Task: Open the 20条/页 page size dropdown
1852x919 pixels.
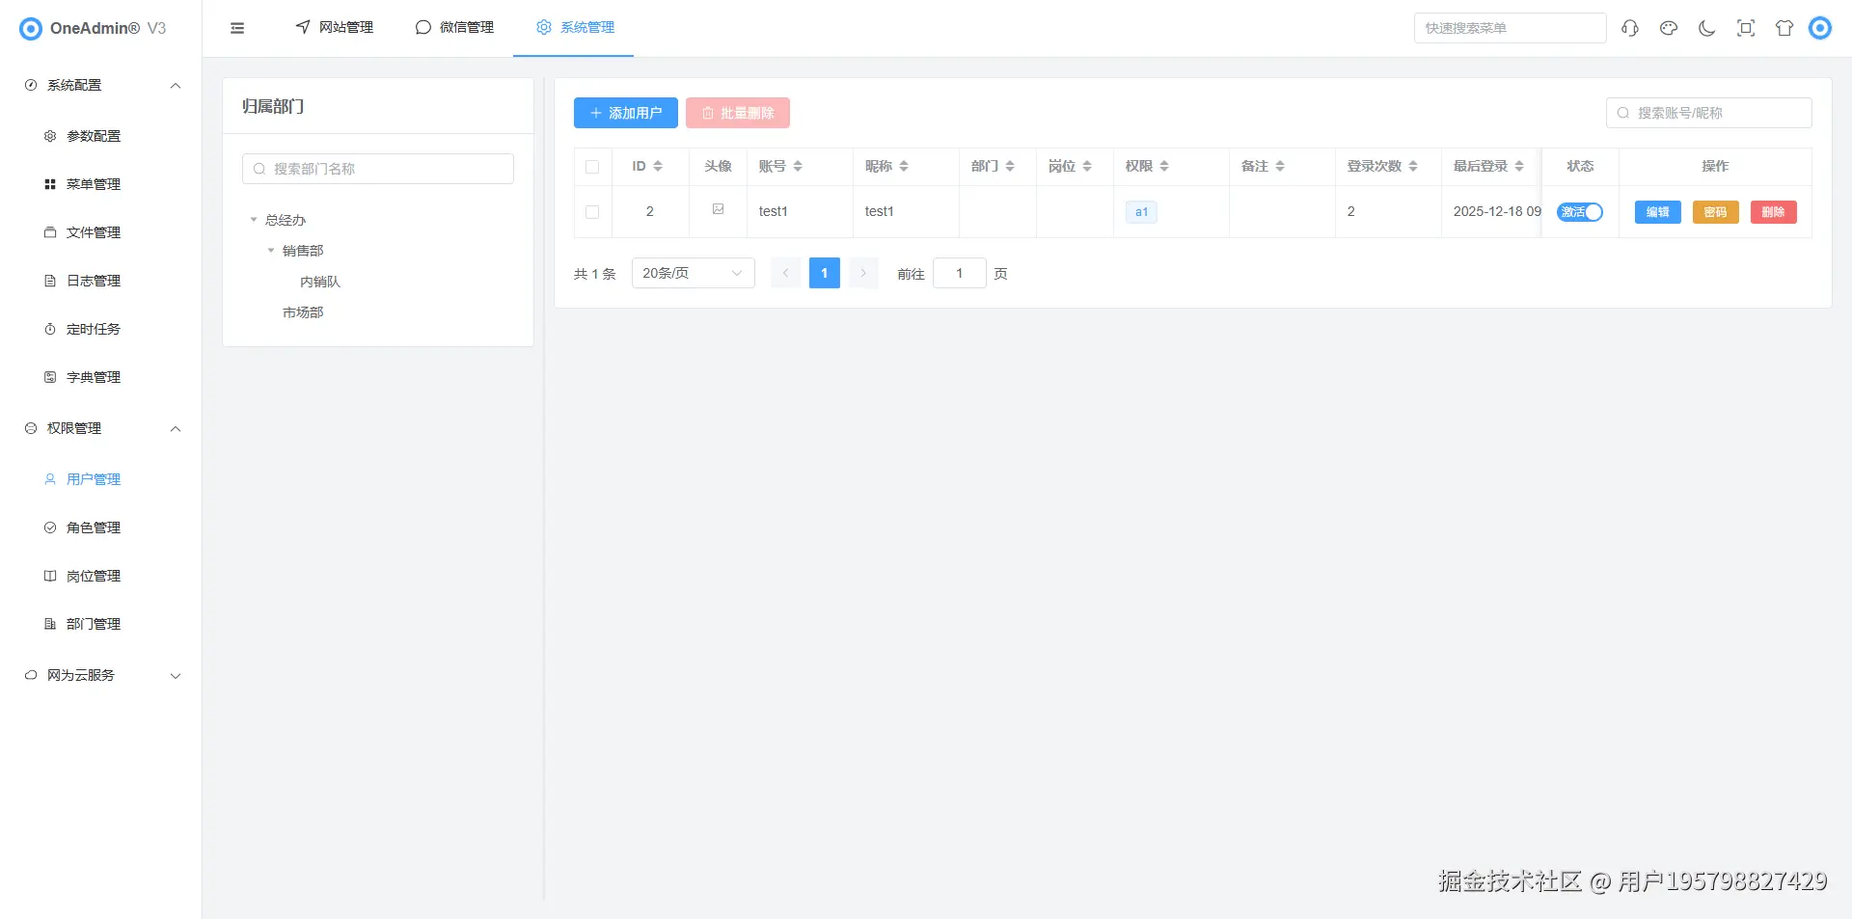Action: (694, 273)
